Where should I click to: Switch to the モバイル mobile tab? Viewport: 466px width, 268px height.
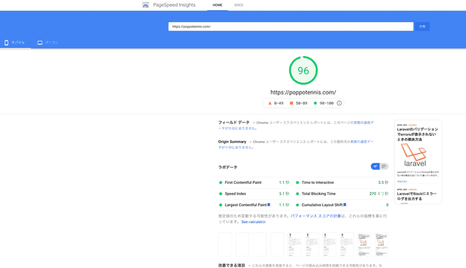(15, 42)
